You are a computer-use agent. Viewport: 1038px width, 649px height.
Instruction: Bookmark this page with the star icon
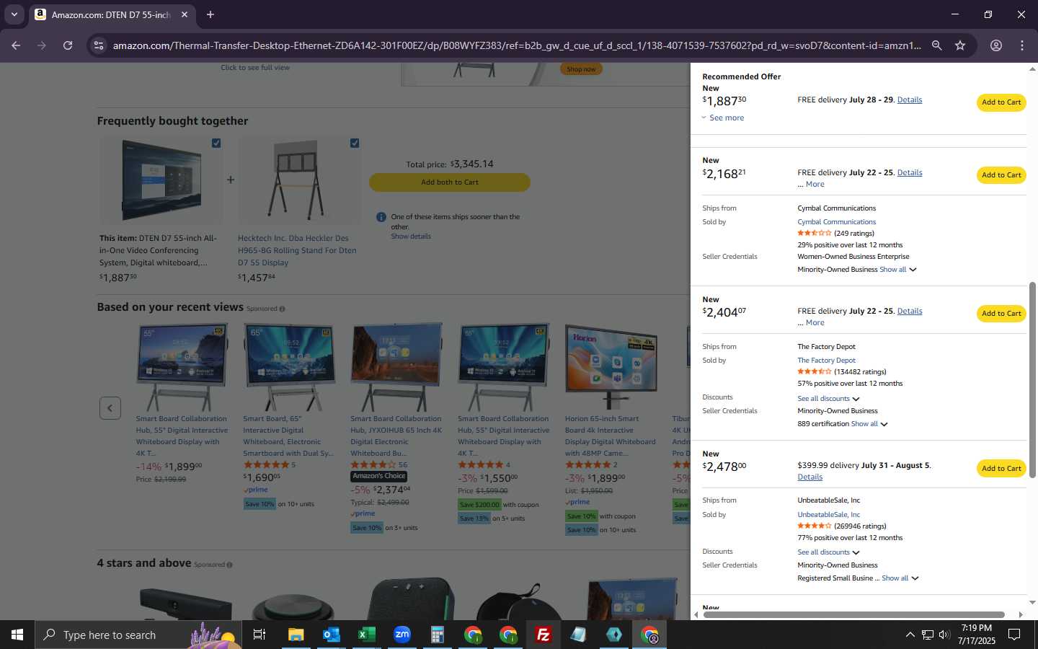pyautogui.click(x=960, y=45)
